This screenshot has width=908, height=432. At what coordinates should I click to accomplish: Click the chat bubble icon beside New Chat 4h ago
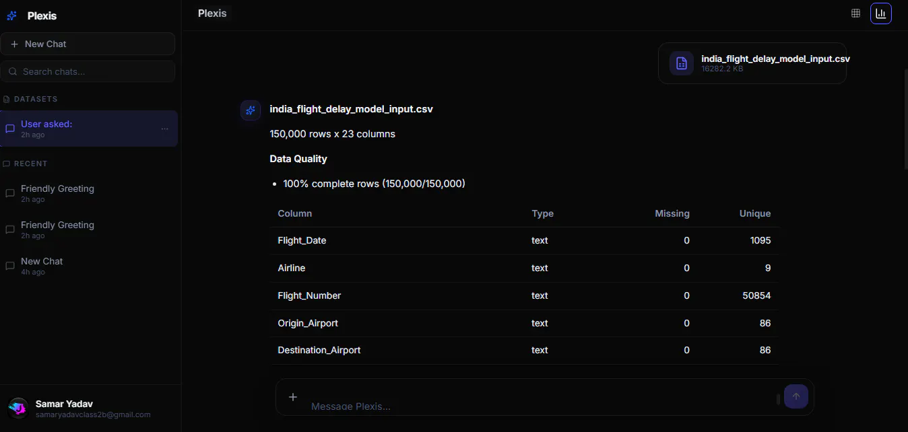[x=10, y=266]
